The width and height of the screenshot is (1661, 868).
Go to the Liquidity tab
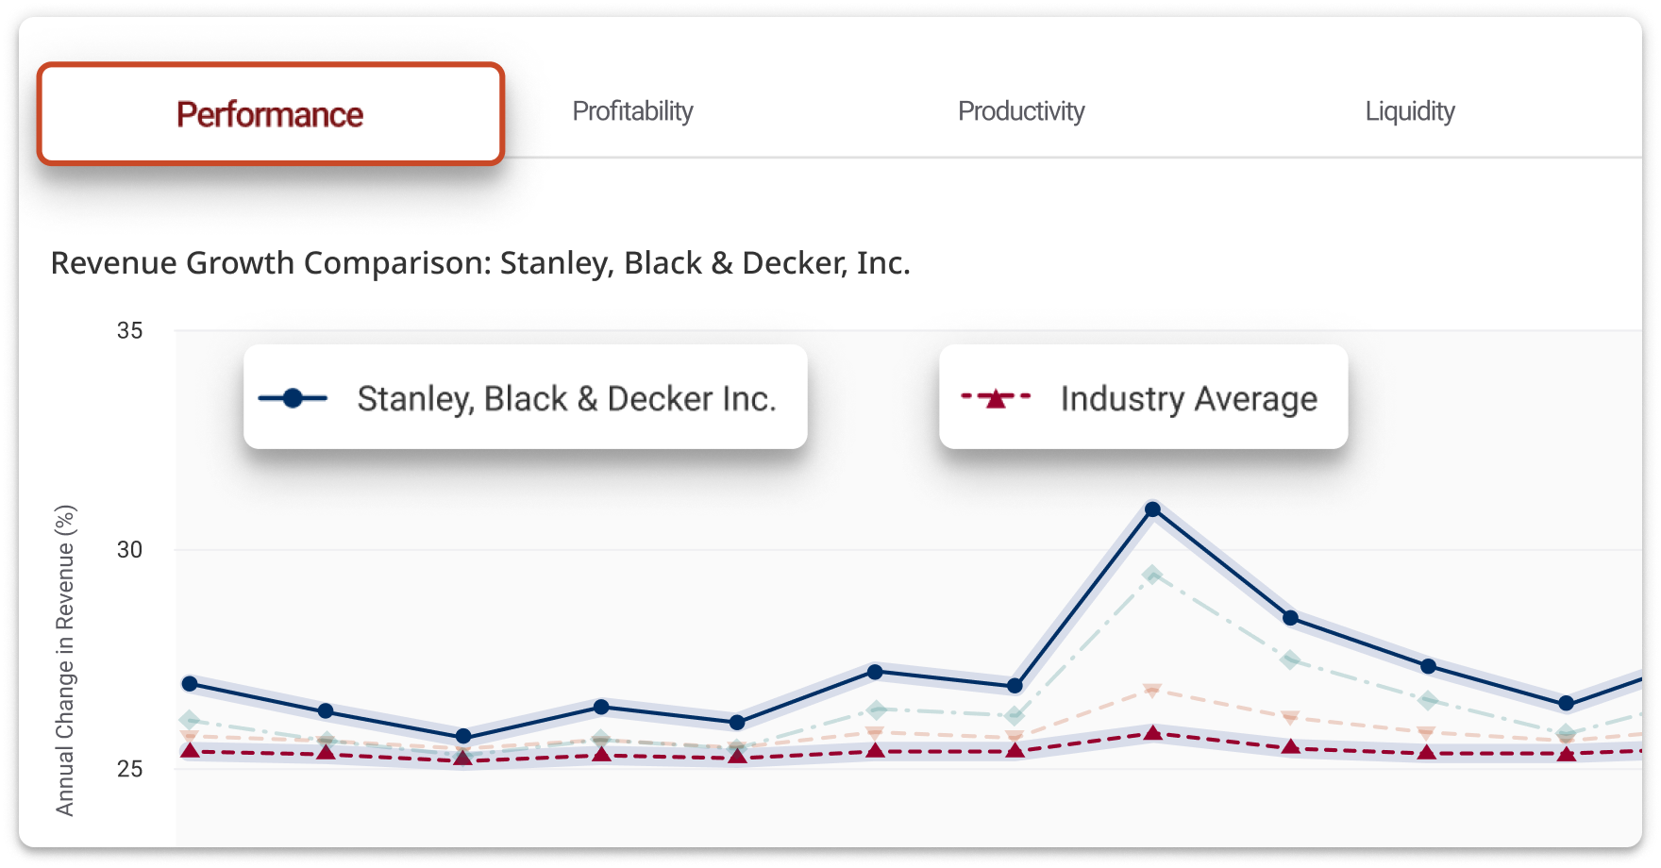[1409, 111]
